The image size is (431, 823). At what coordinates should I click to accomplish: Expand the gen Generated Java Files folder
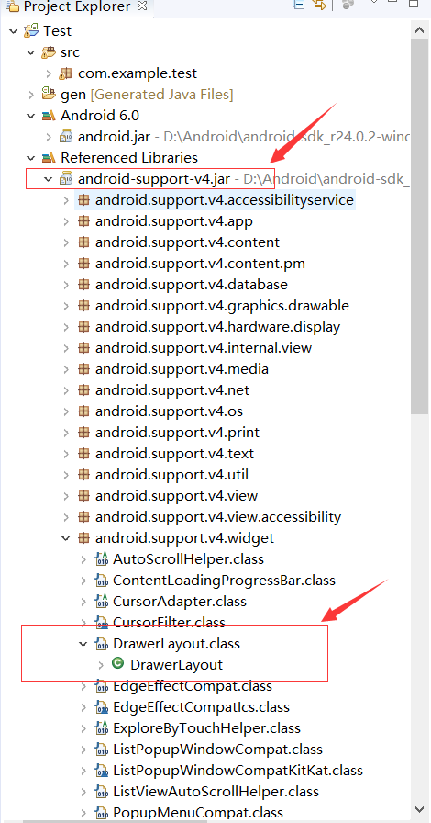[x=31, y=95]
